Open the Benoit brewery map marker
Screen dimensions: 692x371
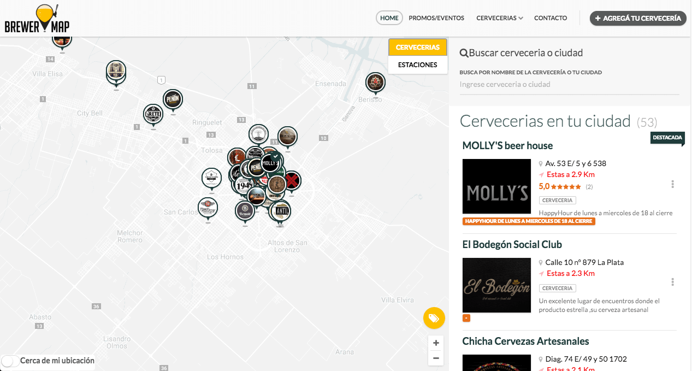coord(245,211)
